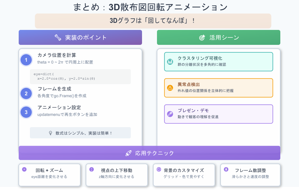Click the slide title まとめ：3D散布図回転アニメーション
This screenshot has height=190, width=299.
point(151,7)
